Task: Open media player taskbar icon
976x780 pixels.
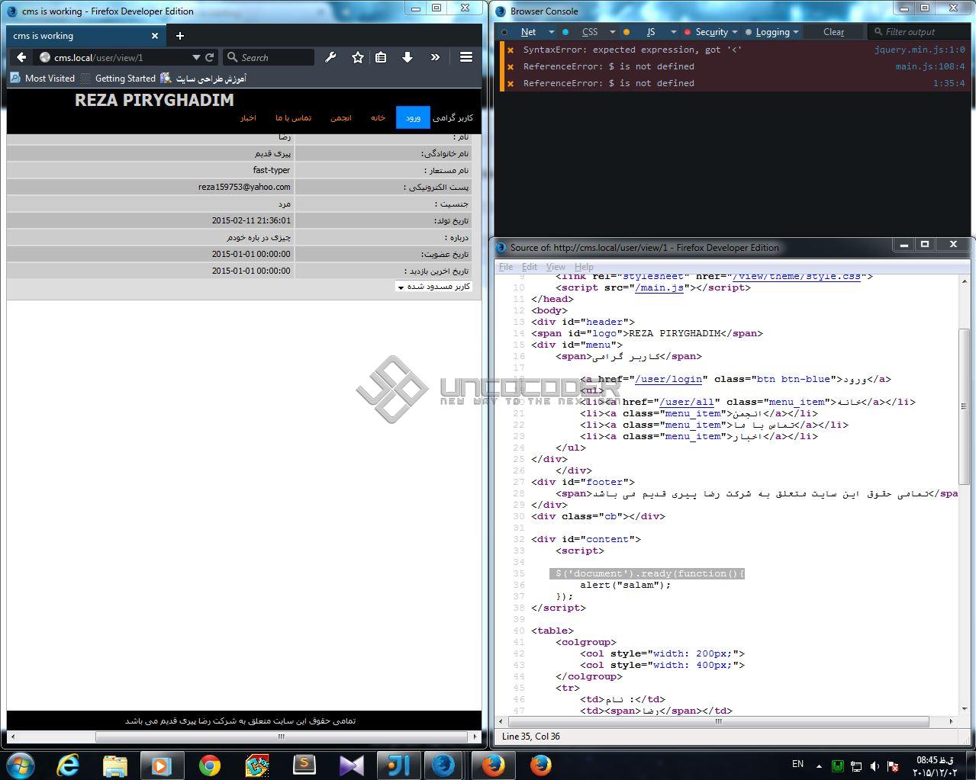Action: (162, 765)
